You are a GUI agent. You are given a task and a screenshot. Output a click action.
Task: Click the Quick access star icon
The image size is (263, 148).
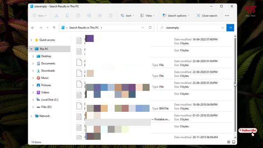tap(37, 40)
